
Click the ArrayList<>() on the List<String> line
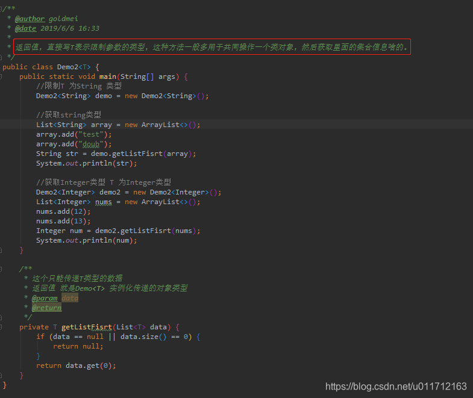[169, 125]
